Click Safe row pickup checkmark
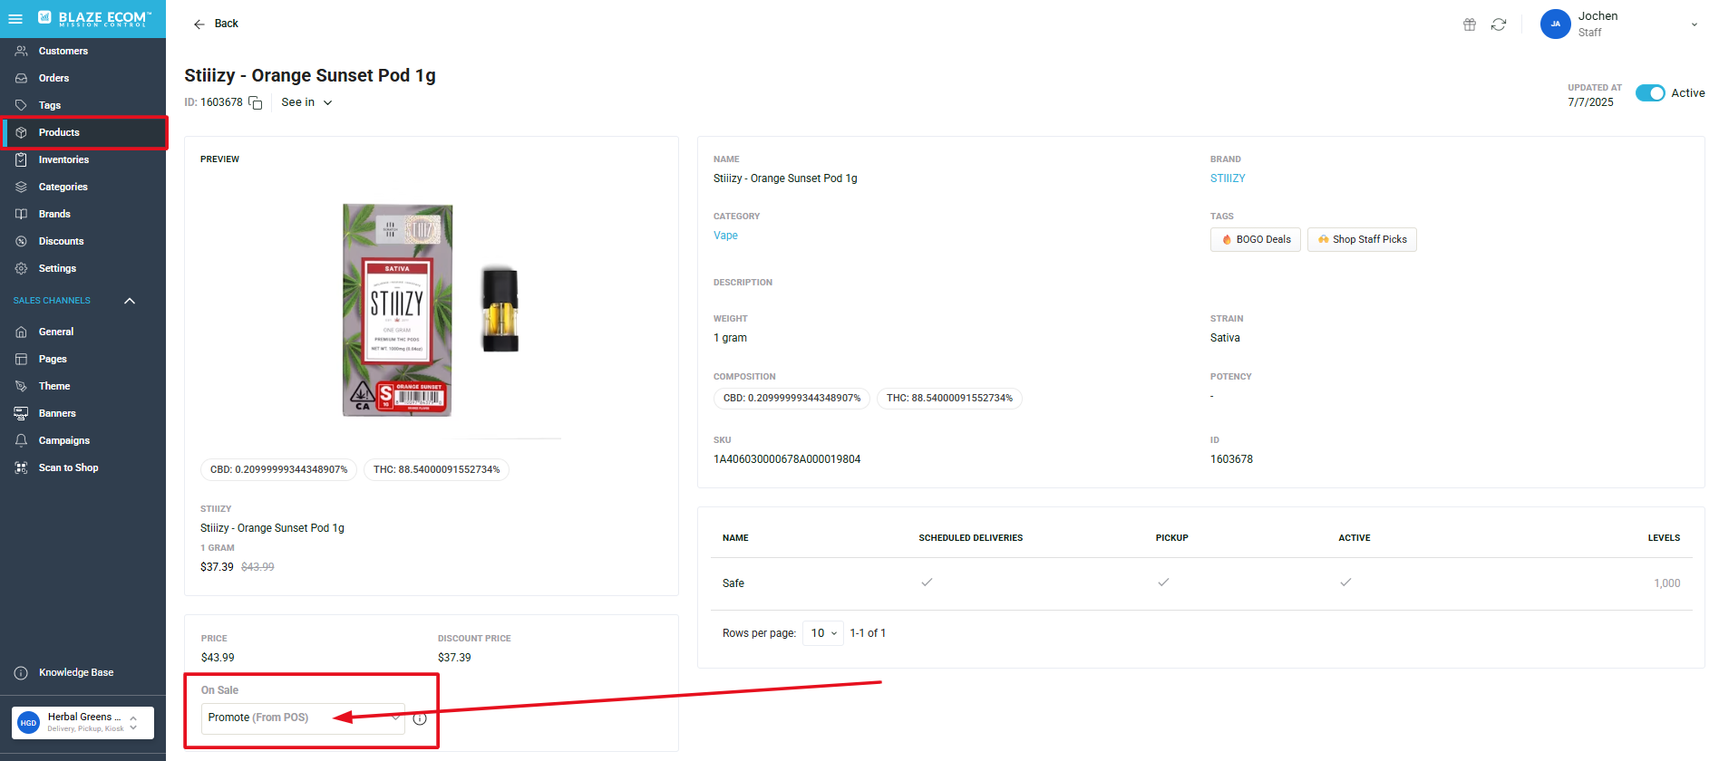1719x761 pixels. pos(1163,583)
